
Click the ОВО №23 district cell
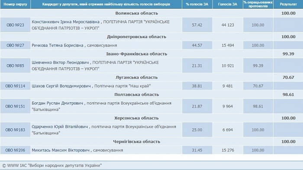[x=15, y=25]
